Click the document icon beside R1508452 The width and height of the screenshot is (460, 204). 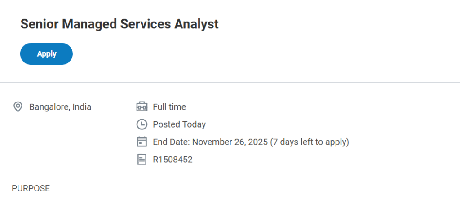pyautogui.click(x=142, y=160)
